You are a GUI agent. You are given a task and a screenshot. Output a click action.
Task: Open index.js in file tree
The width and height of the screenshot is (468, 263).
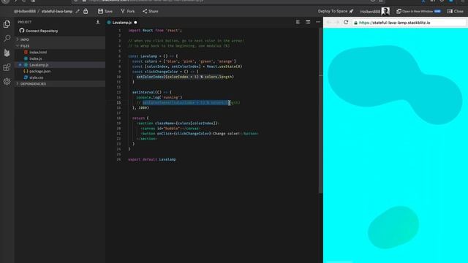click(x=36, y=58)
